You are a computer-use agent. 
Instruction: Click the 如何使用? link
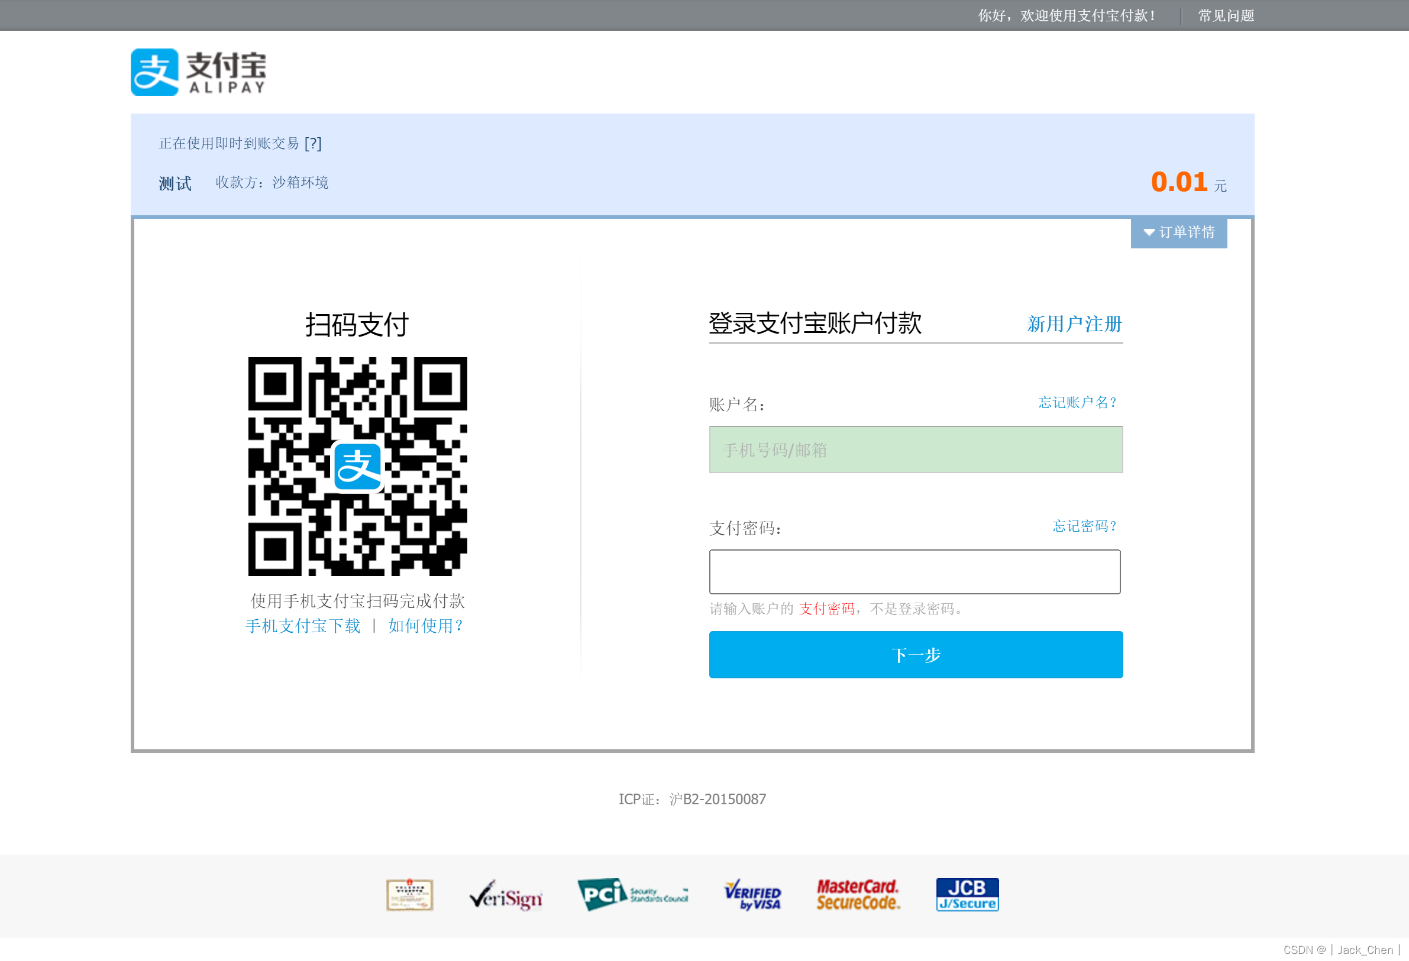[426, 626]
